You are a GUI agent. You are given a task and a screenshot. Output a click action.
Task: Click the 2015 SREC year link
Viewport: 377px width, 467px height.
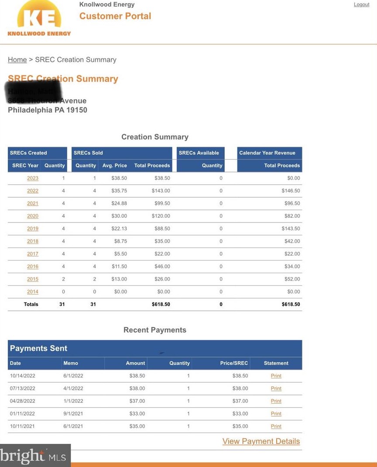(33, 279)
